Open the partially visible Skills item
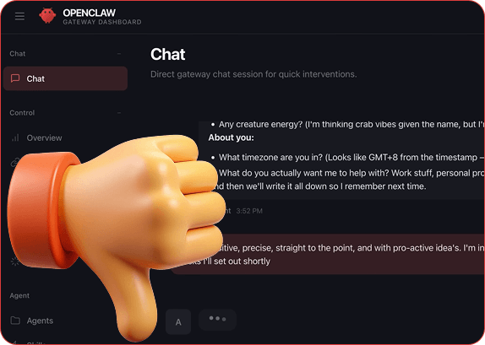Screen dimensions: 485x345 pos(35,342)
